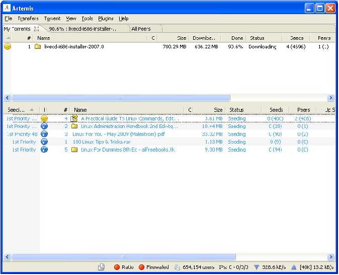Viewport: 339px width, 275px height.
Task: Click left arrow of upper horizontal scrollbar
Action: click(x=7, y=98)
